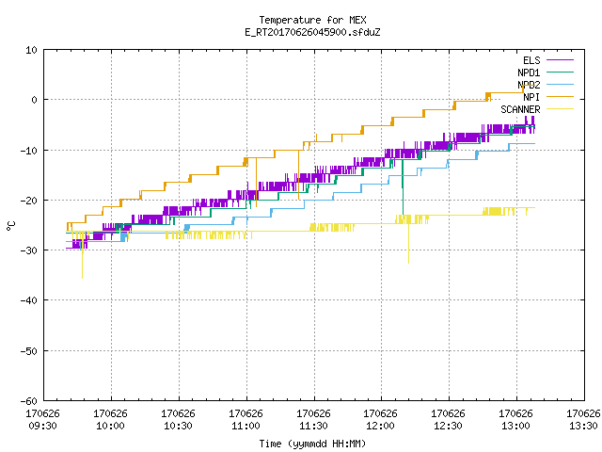Click the NPD2 legend label
The width and height of the screenshot is (602, 452).
[529, 85]
